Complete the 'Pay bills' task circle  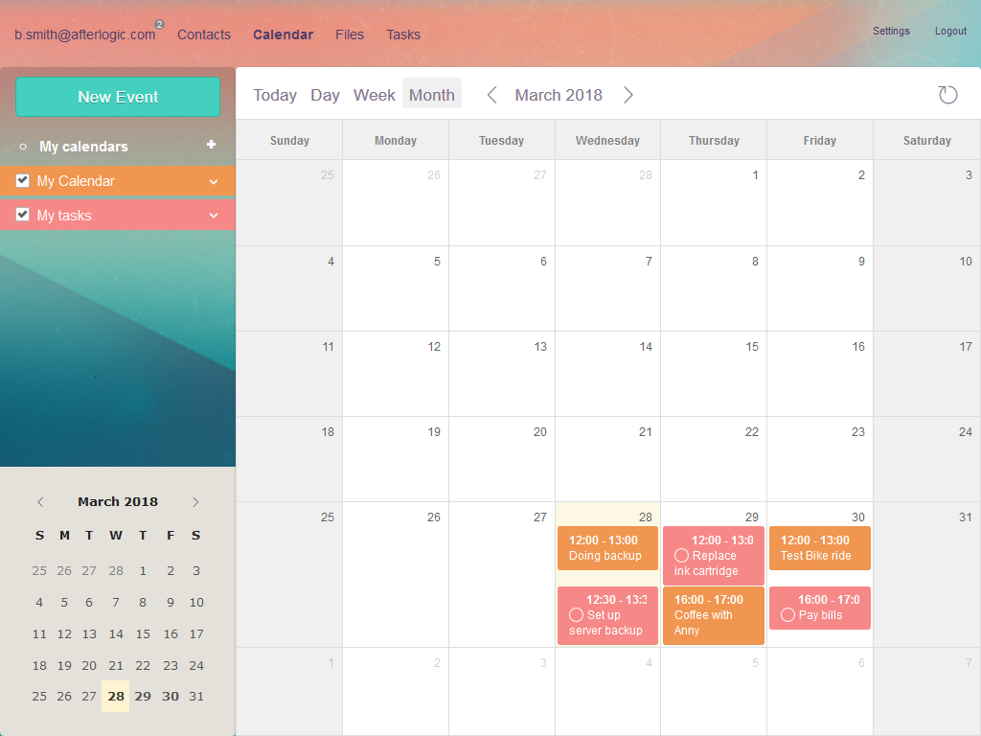tap(787, 615)
